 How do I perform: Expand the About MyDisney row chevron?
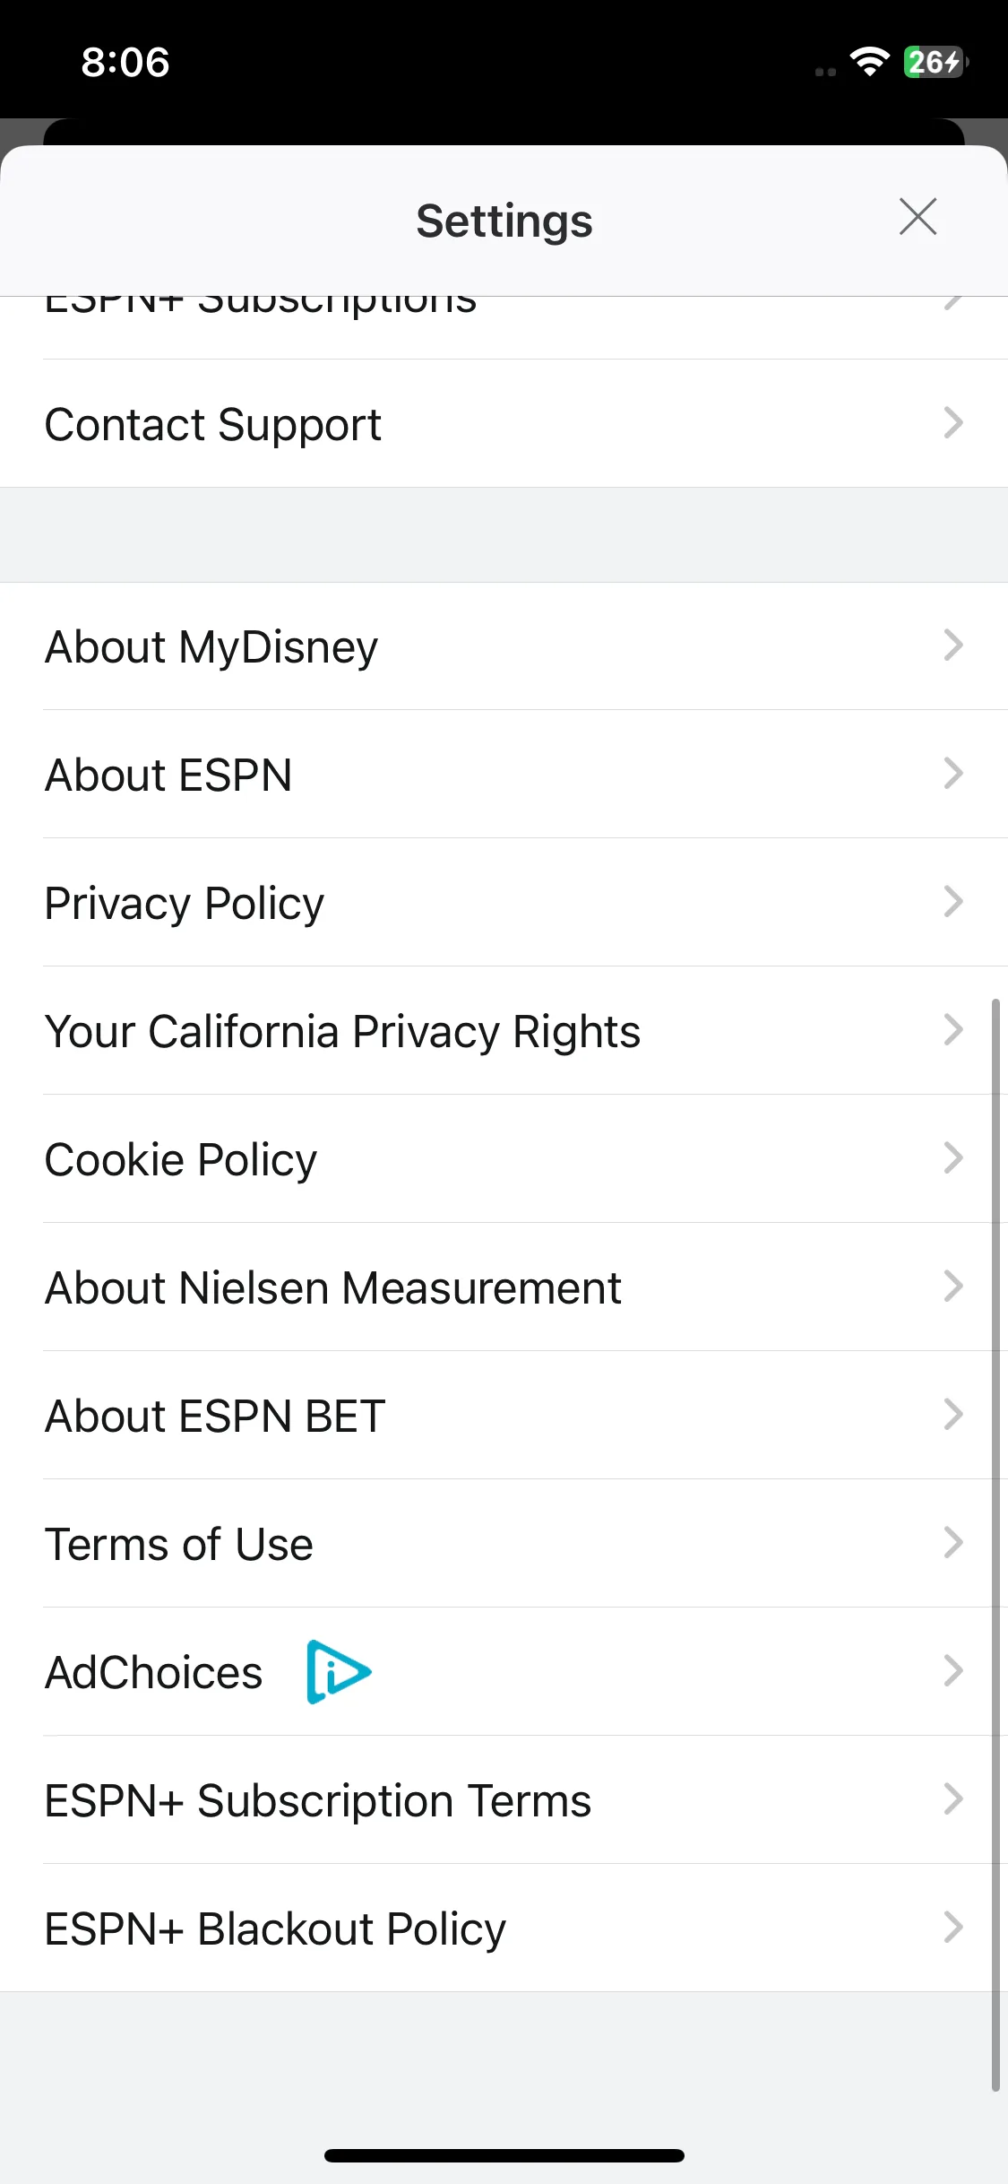pos(953,645)
